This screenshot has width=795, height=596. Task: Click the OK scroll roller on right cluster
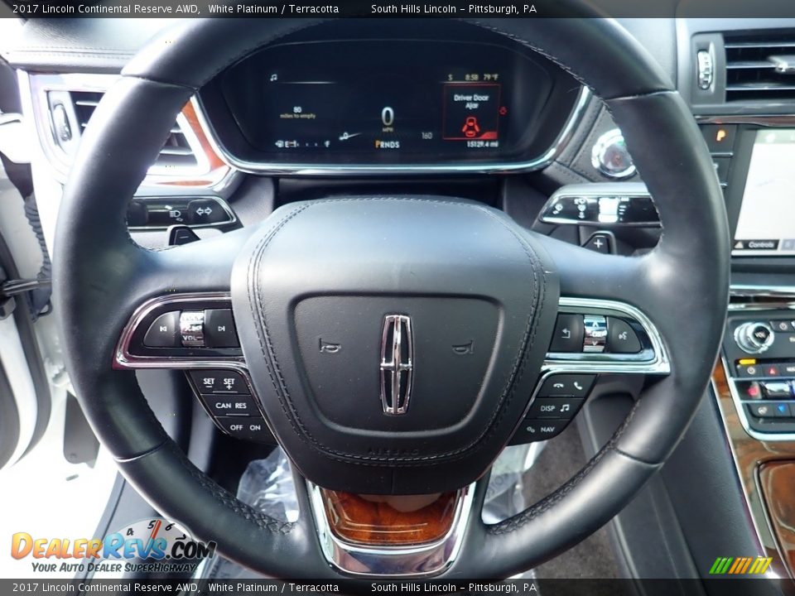595,333
